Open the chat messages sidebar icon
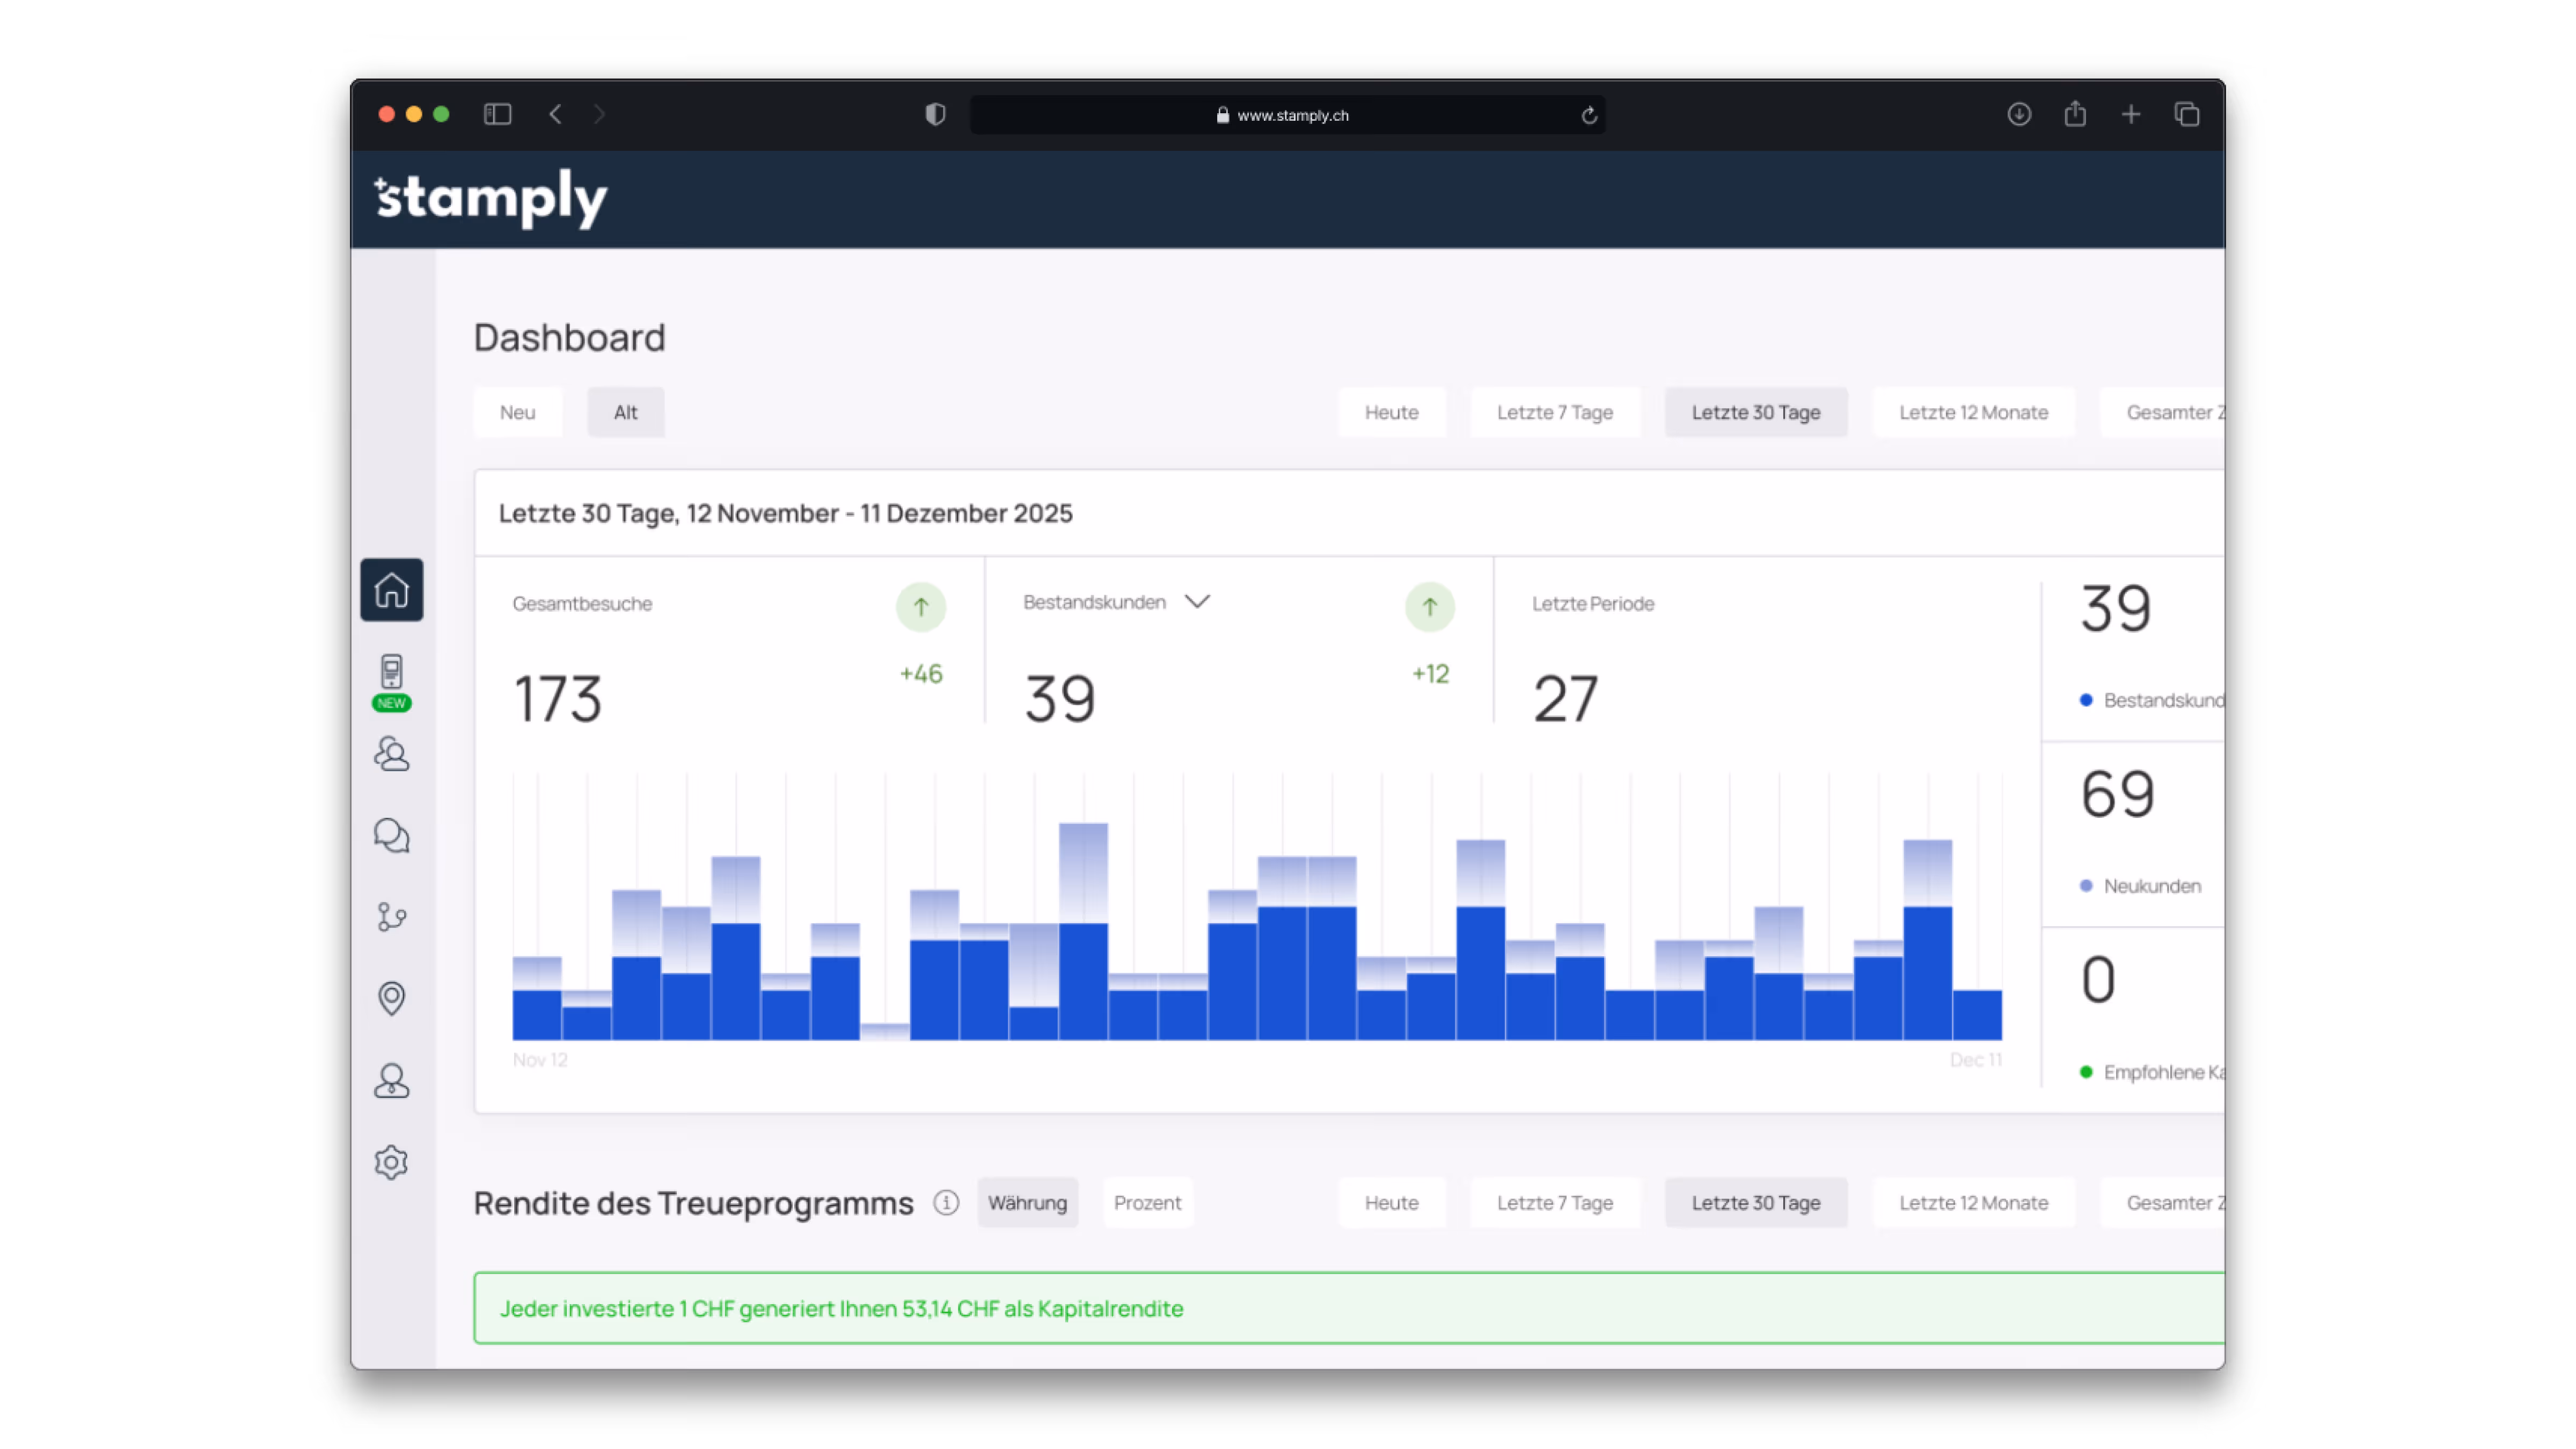The height and width of the screenshot is (1449, 2576). click(391, 835)
